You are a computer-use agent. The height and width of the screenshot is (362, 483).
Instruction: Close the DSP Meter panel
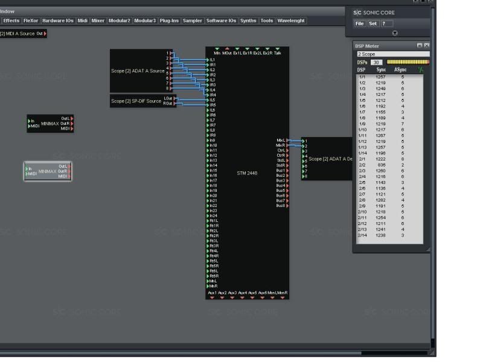pyautogui.click(x=427, y=46)
